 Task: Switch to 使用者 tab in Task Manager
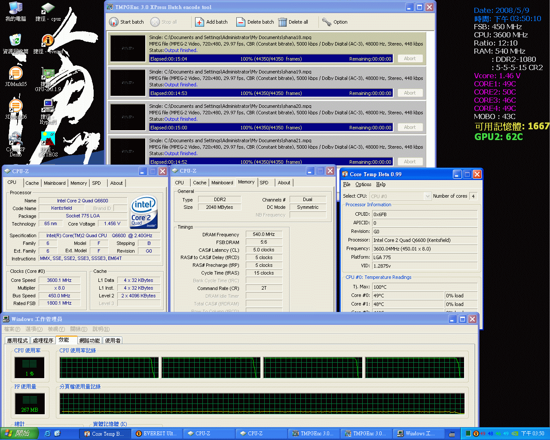coord(113,340)
